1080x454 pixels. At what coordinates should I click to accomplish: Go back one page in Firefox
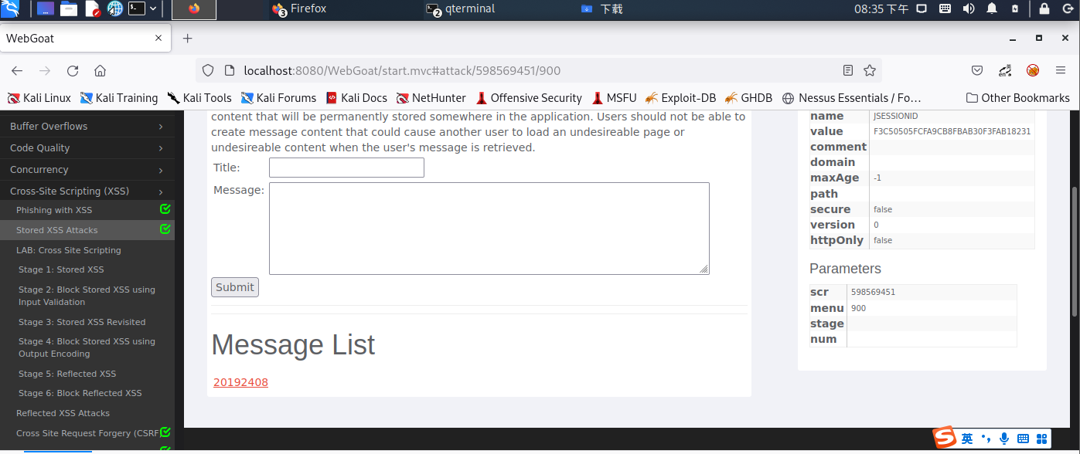click(17, 70)
